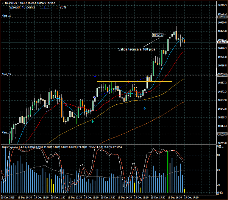This screenshot has height=200, width=228.
Task: Click the 10313.3 price axis label
Action: (x=222, y=126)
